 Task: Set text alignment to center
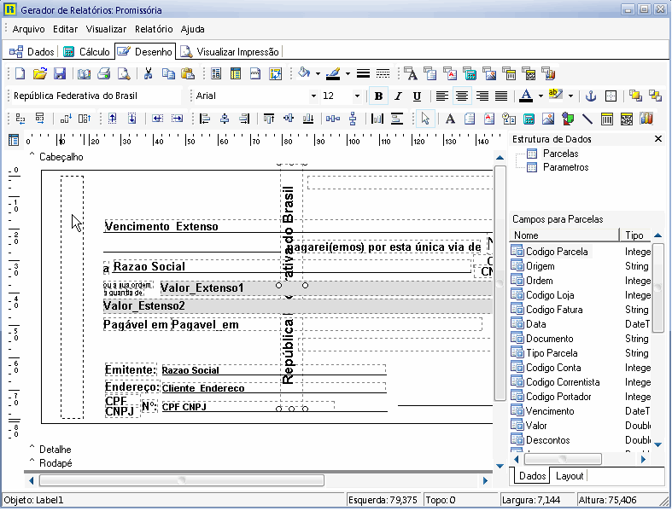[462, 96]
